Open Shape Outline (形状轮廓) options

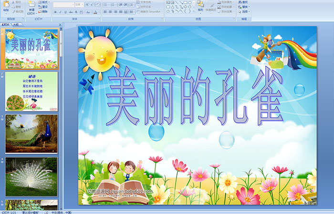(225, 7)
